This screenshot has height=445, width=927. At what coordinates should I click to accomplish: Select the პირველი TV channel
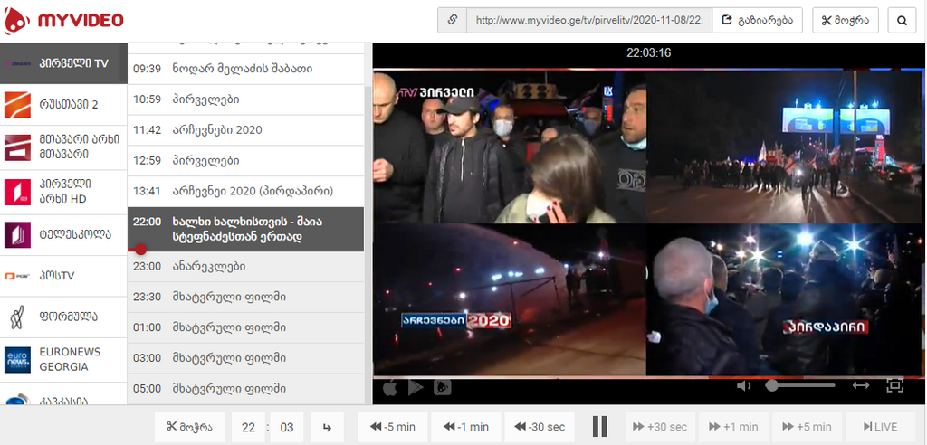click(x=64, y=63)
